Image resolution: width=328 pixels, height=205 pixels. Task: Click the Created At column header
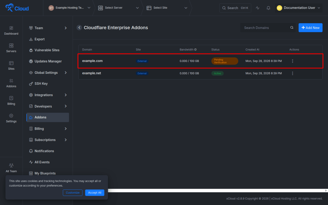click(x=252, y=50)
